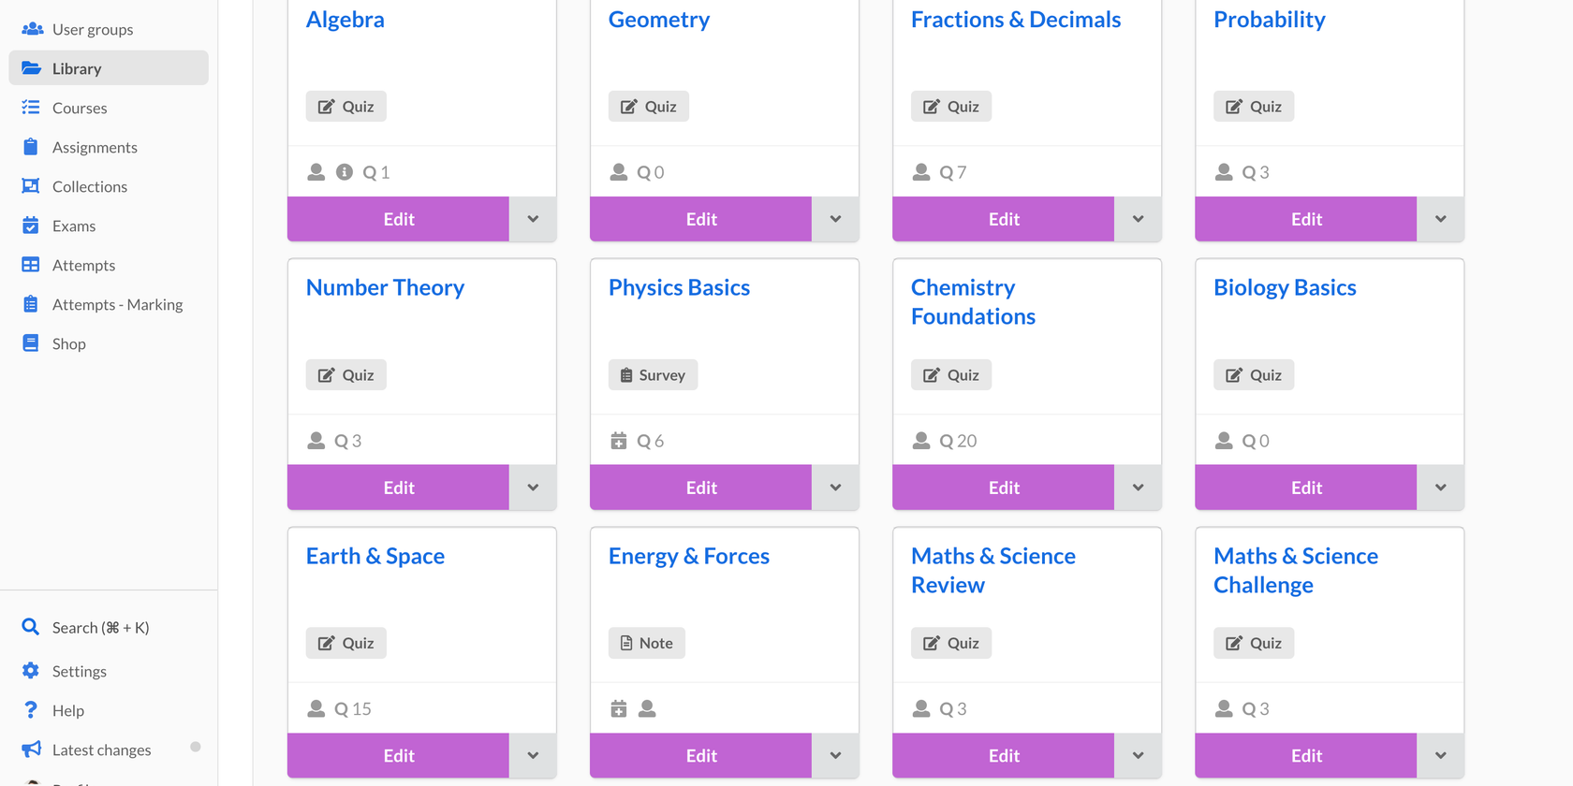Edit the Number Theory quiz
This screenshot has width=1573, height=786.
398,488
